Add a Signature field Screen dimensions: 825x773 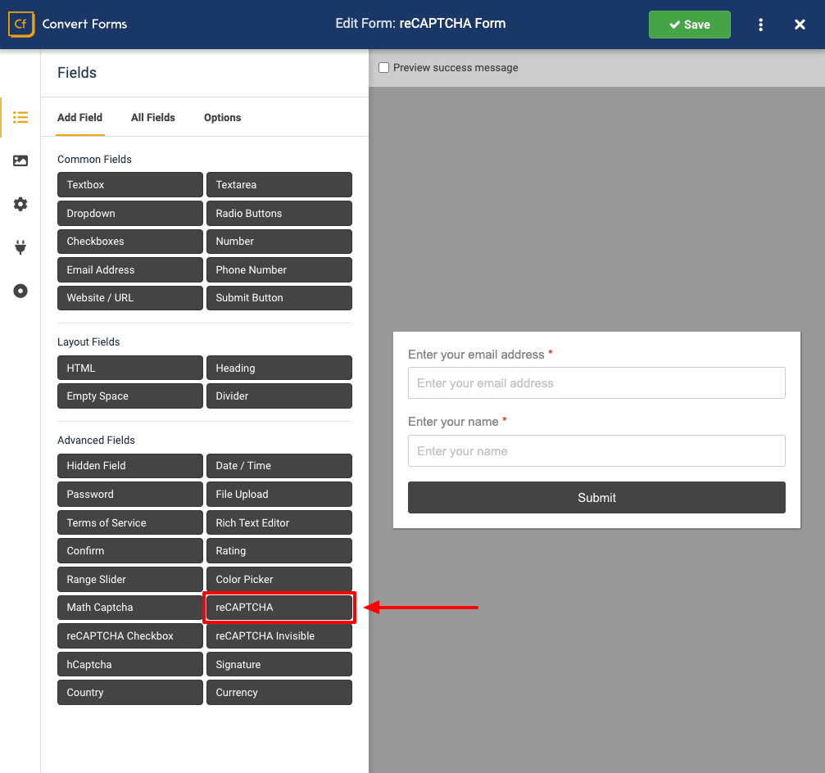[x=279, y=664]
